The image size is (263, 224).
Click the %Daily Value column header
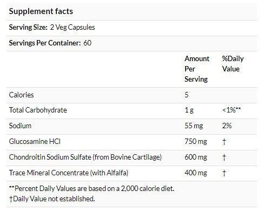tap(233, 64)
